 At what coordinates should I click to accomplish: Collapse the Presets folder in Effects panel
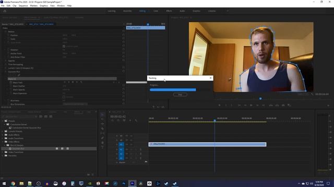(3, 121)
